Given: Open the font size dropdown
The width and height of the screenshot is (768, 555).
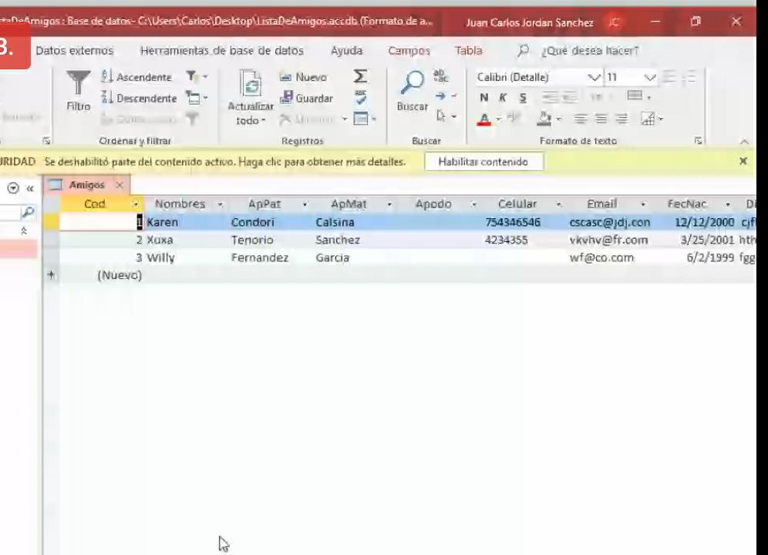Looking at the screenshot, I should (649, 77).
